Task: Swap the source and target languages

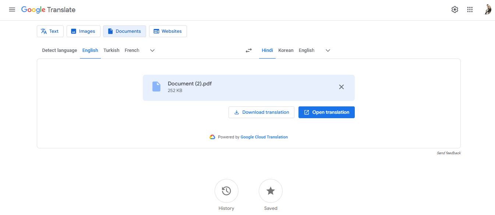Action: (x=248, y=50)
